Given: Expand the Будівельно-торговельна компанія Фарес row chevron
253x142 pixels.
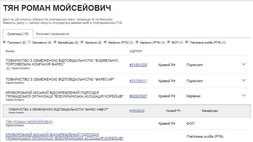Looking at the screenshot, I should [244, 65].
